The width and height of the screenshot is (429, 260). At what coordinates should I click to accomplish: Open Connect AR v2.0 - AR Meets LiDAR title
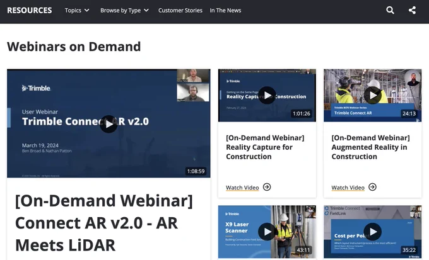(x=104, y=223)
